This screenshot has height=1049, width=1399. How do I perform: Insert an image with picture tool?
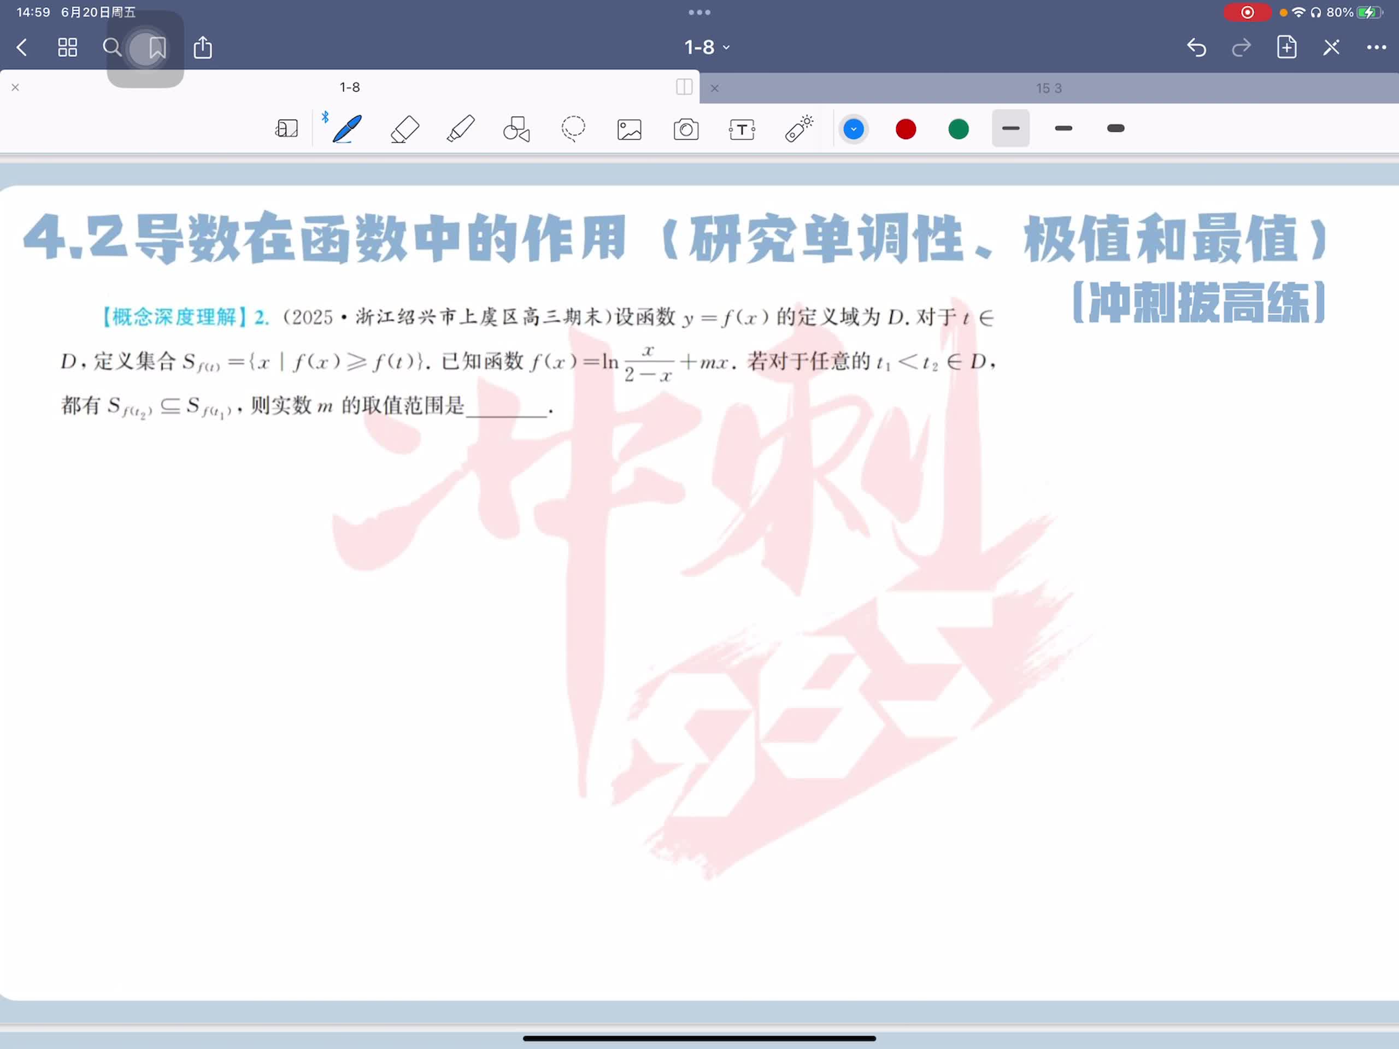pyautogui.click(x=630, y=129)
